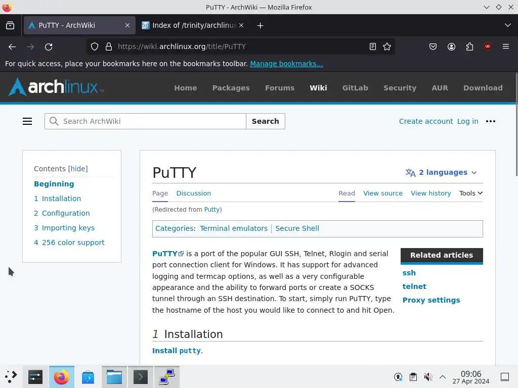Open the KDE application launcher
This screenshot has height=388, width=518.
pyautogui.click(x=11, y=377)
